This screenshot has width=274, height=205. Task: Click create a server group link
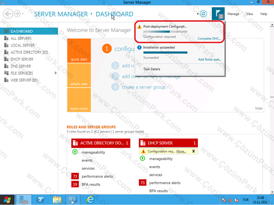tap(143, 87)
